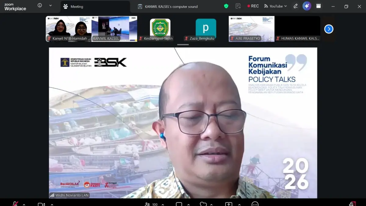Viewport: 366px width, 206px height.
Task: Select the Kanwil NTB-Hamidah video thumbnail
Action: click(69, 29)
